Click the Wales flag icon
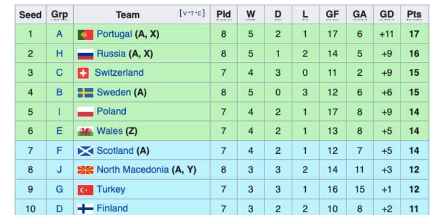Screen dimensions: 430x215 point(85,131)
